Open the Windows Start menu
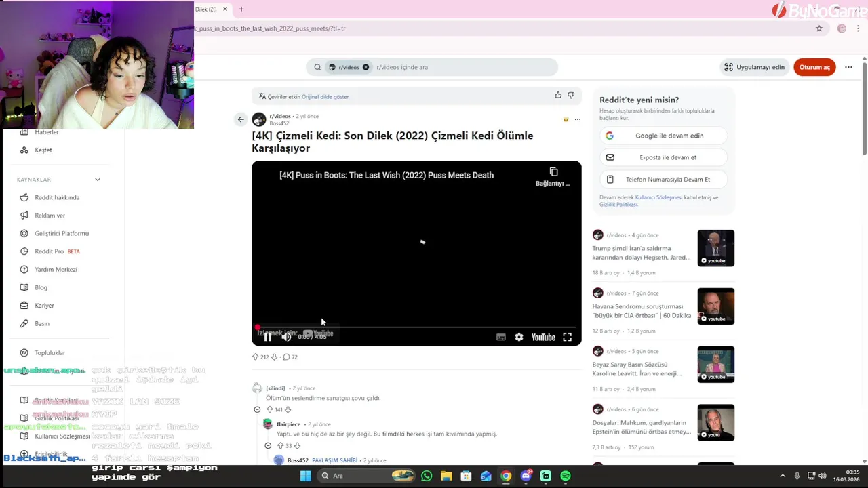 [x=305, y=476]
